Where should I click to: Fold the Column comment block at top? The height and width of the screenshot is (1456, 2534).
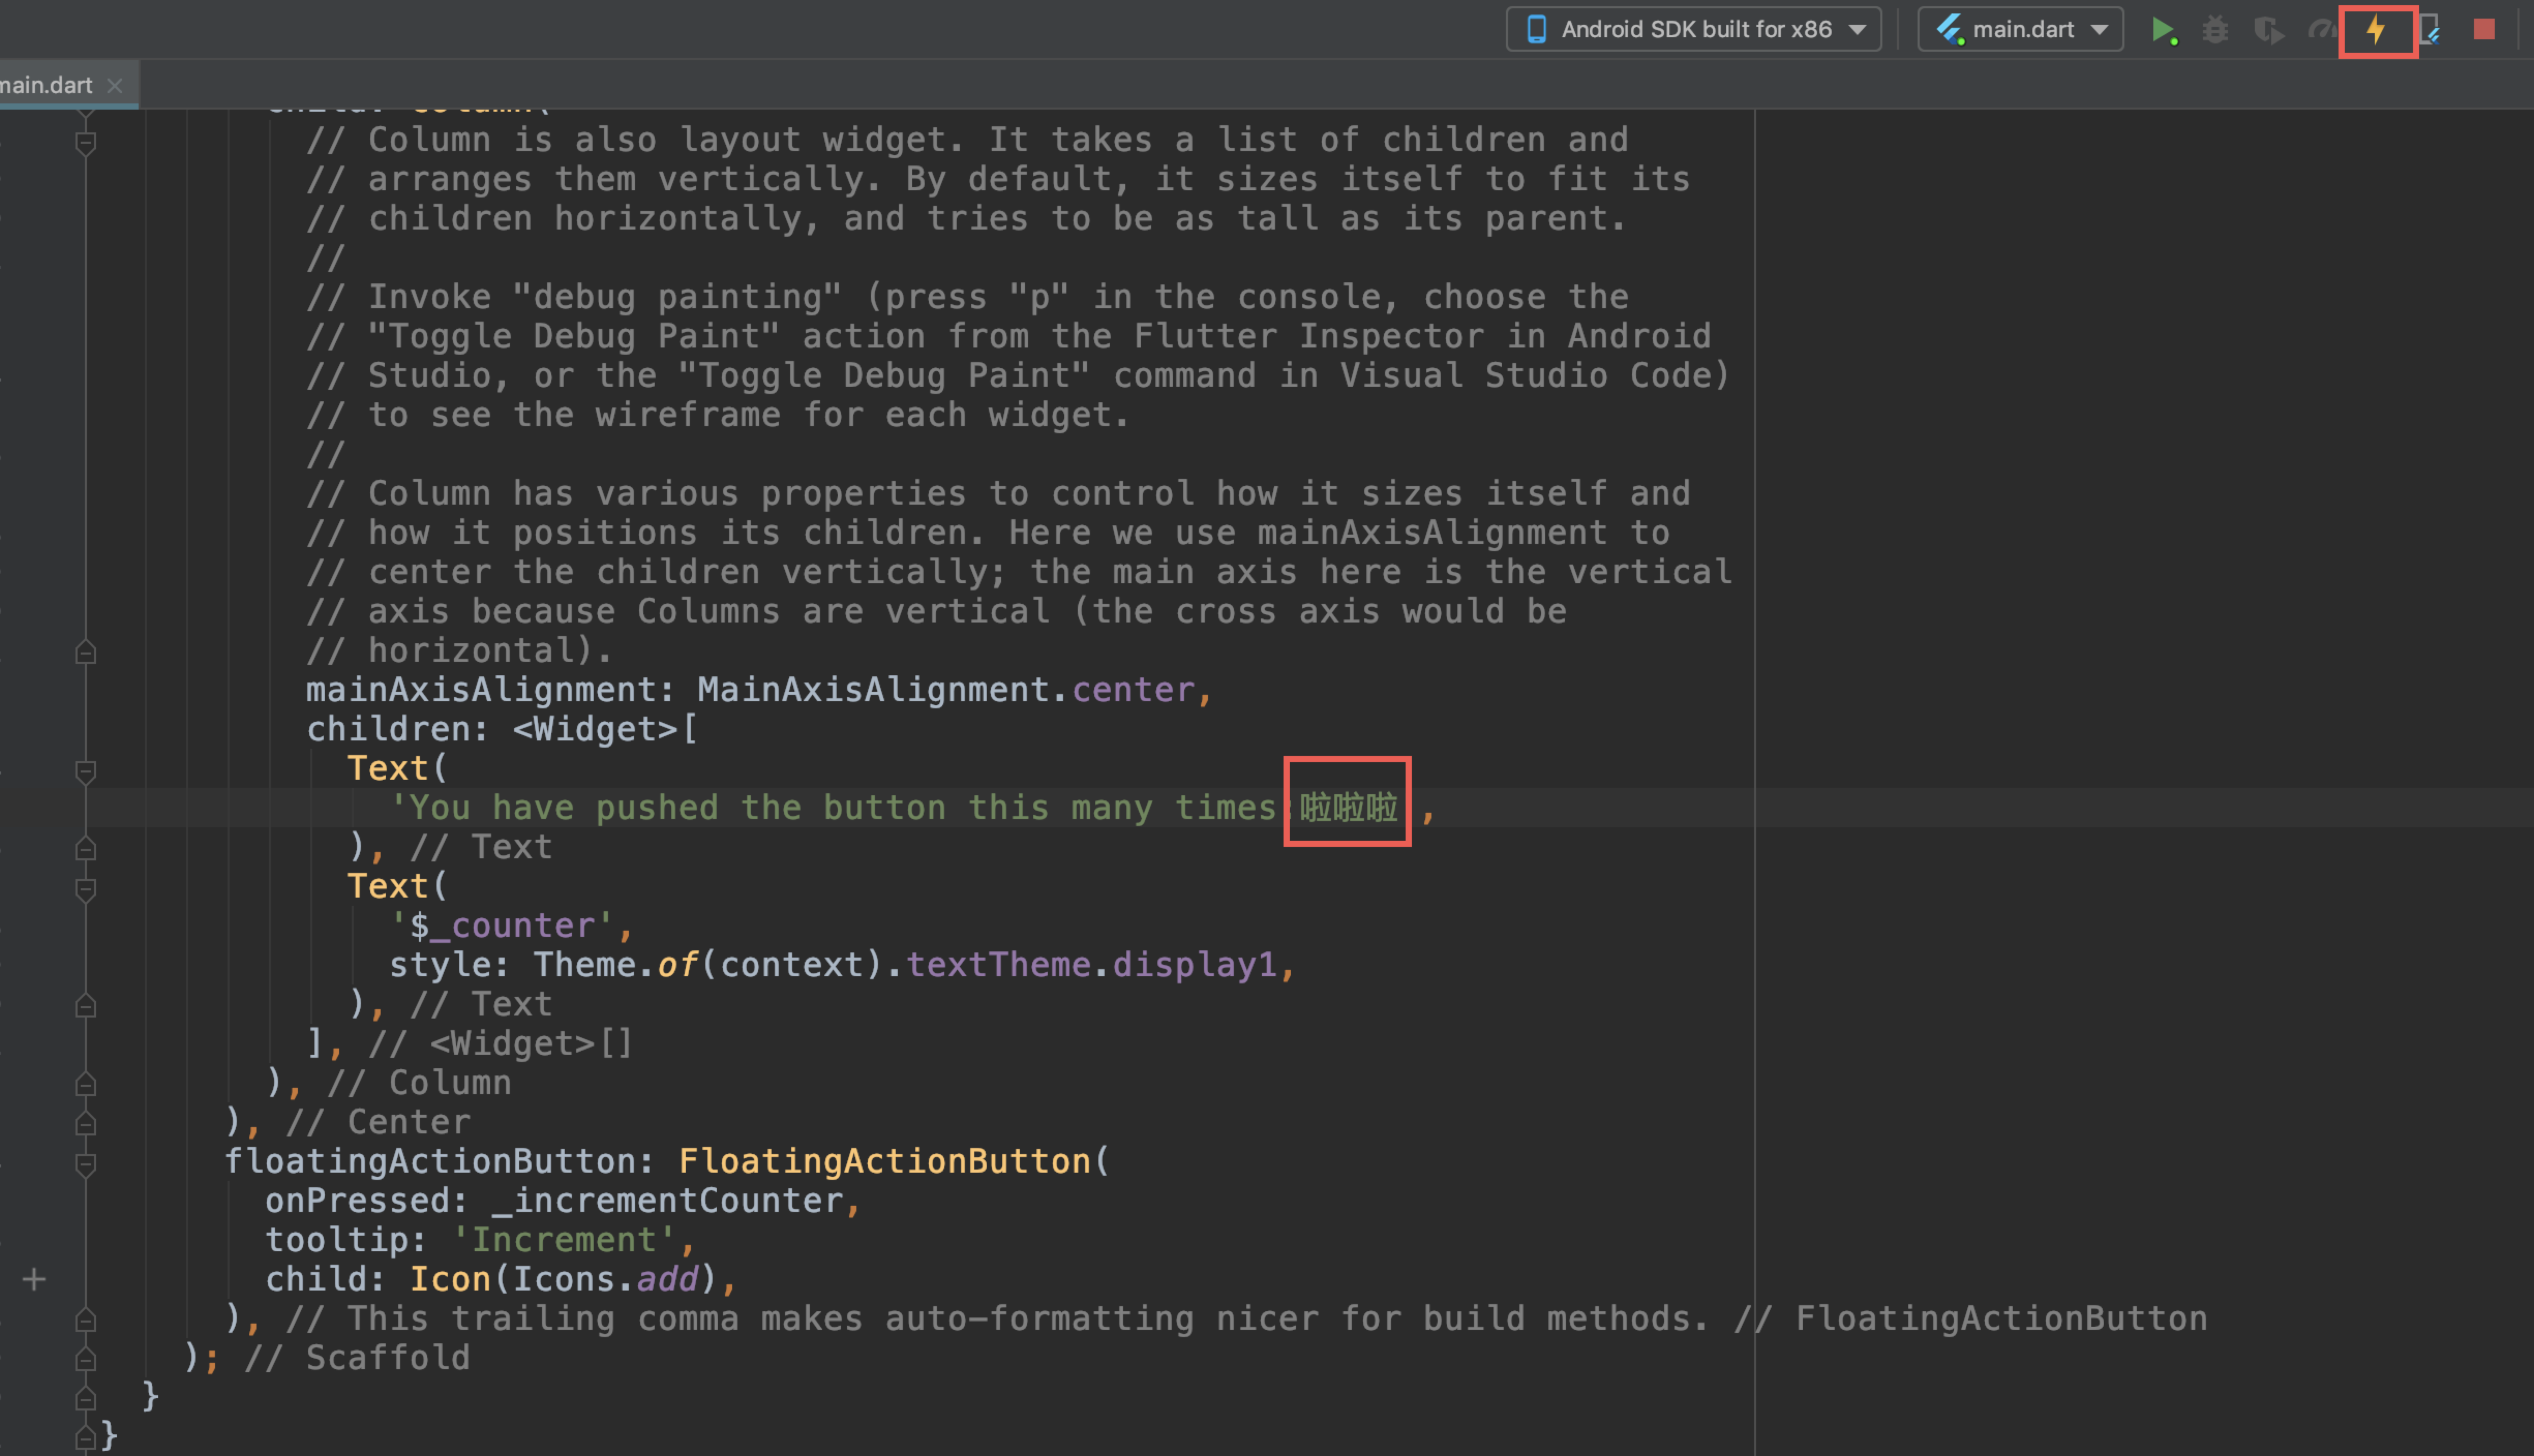(86, 142)
